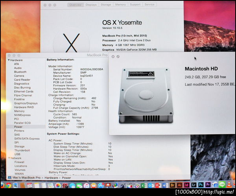Open Numbers chart icon in Dock
Screen dimensions: 236x196
[x=115, y=186]
